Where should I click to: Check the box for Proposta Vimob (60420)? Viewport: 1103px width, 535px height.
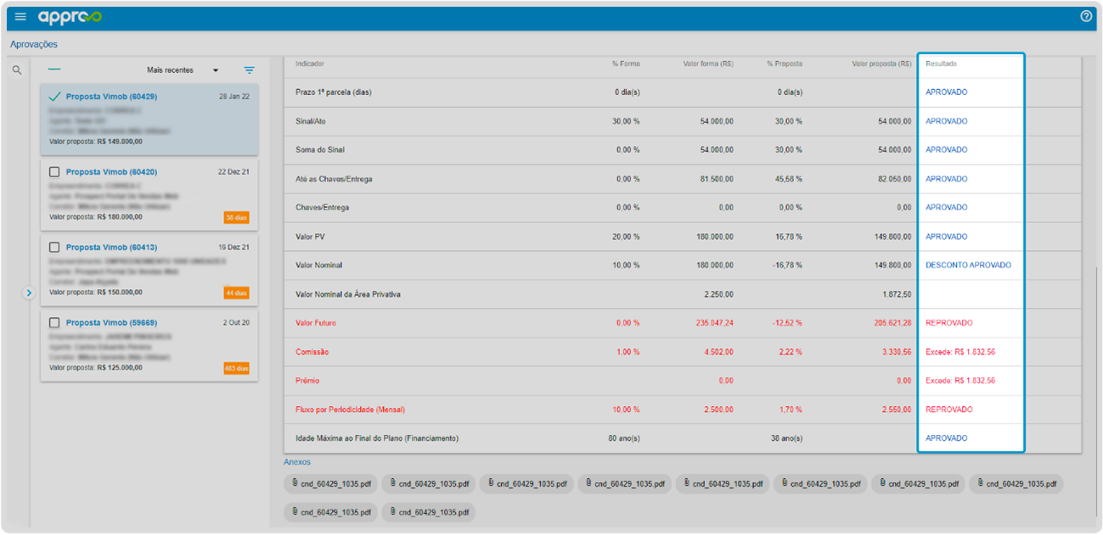(x=54, y=172)
